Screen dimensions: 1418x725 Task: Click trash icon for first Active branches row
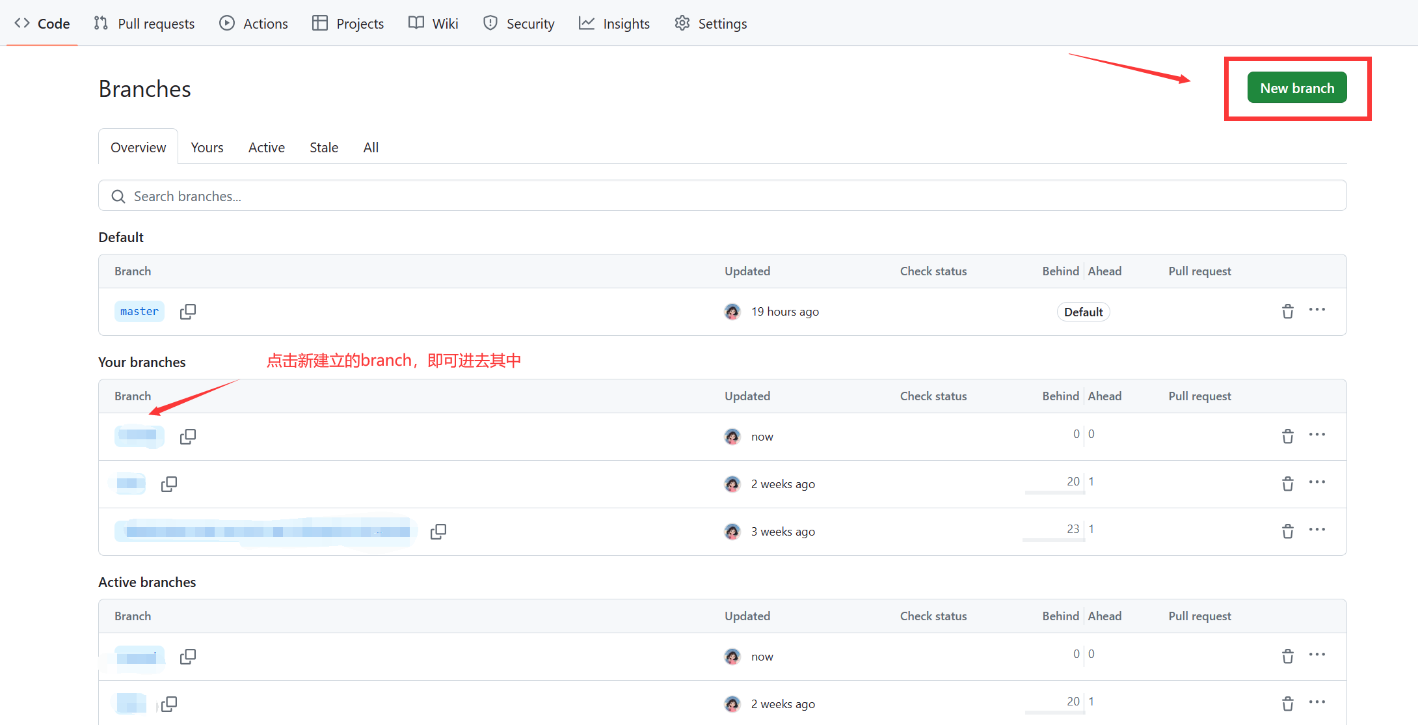pyautogui.click(x=1287, y=656)
